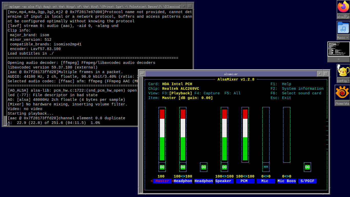Click the mplayer terminal title bar

[x=95, y=6]
